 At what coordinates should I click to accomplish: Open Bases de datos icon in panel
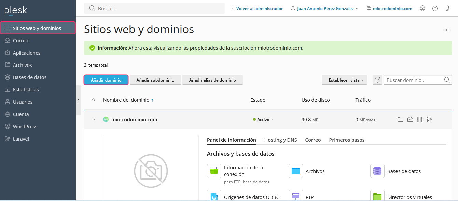(377, 171)
